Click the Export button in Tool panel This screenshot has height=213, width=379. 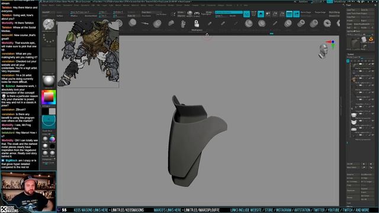click(x=367, y=21)
